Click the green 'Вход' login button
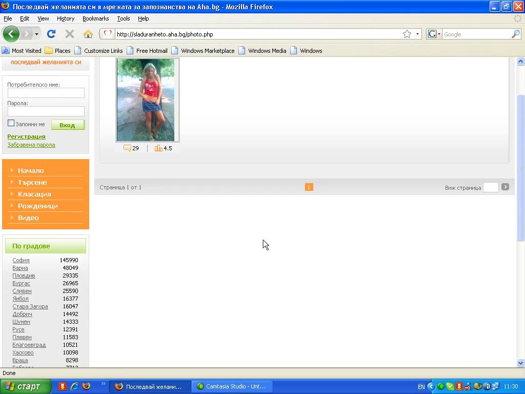 [x=67, y=125]
